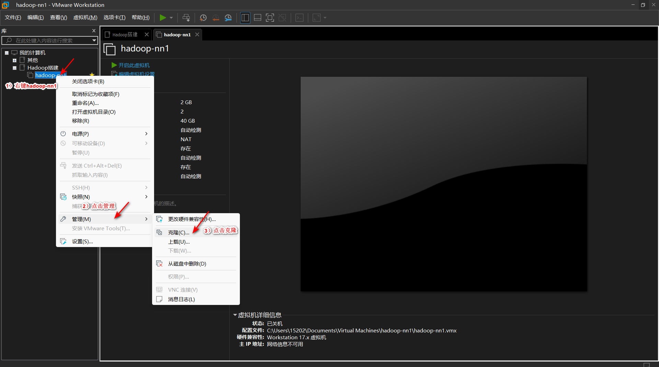The height and width of the screenshot is (367, 659).
Task: Switch to the Hadoop搭建 tab
Action: (125, 35)
